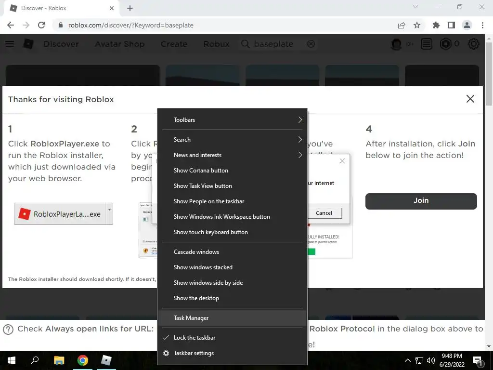Expand the News and interests submenu arrow
This screenshot has height=370, width=493.
tap(300, 155)
